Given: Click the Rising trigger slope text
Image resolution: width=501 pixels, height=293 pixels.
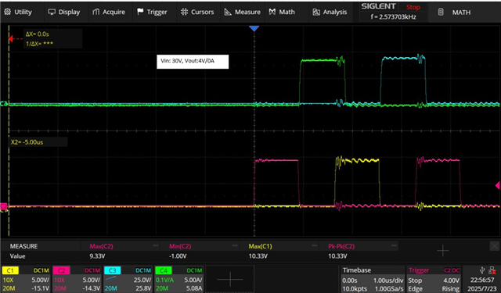Looking at the screenshot, I should pyautogui.click(x=451, y=288).
